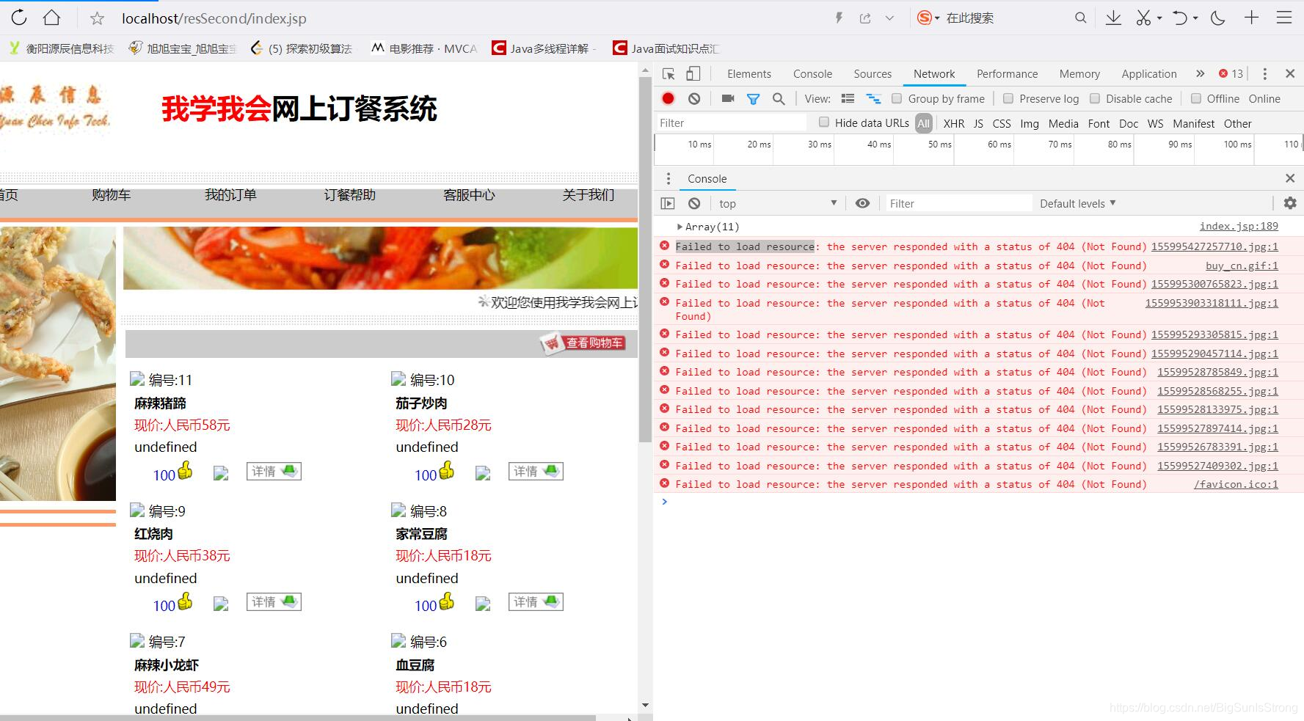Stop recording network log red button
The height and width of the screenshot is (721, 1304).
[668, 98]
